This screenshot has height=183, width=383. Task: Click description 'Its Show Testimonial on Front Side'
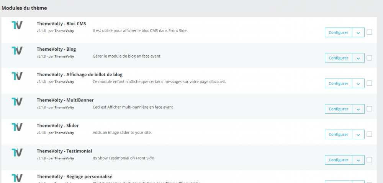[123, 158]
